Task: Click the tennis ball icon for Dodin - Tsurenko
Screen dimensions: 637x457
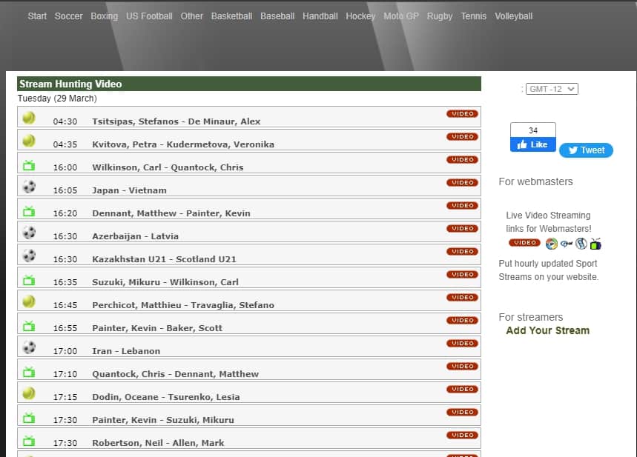Action: [x=29, y=393]
